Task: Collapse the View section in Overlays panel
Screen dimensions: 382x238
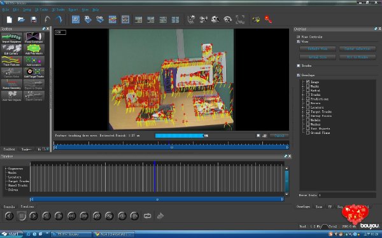Action: coord(299,41)
